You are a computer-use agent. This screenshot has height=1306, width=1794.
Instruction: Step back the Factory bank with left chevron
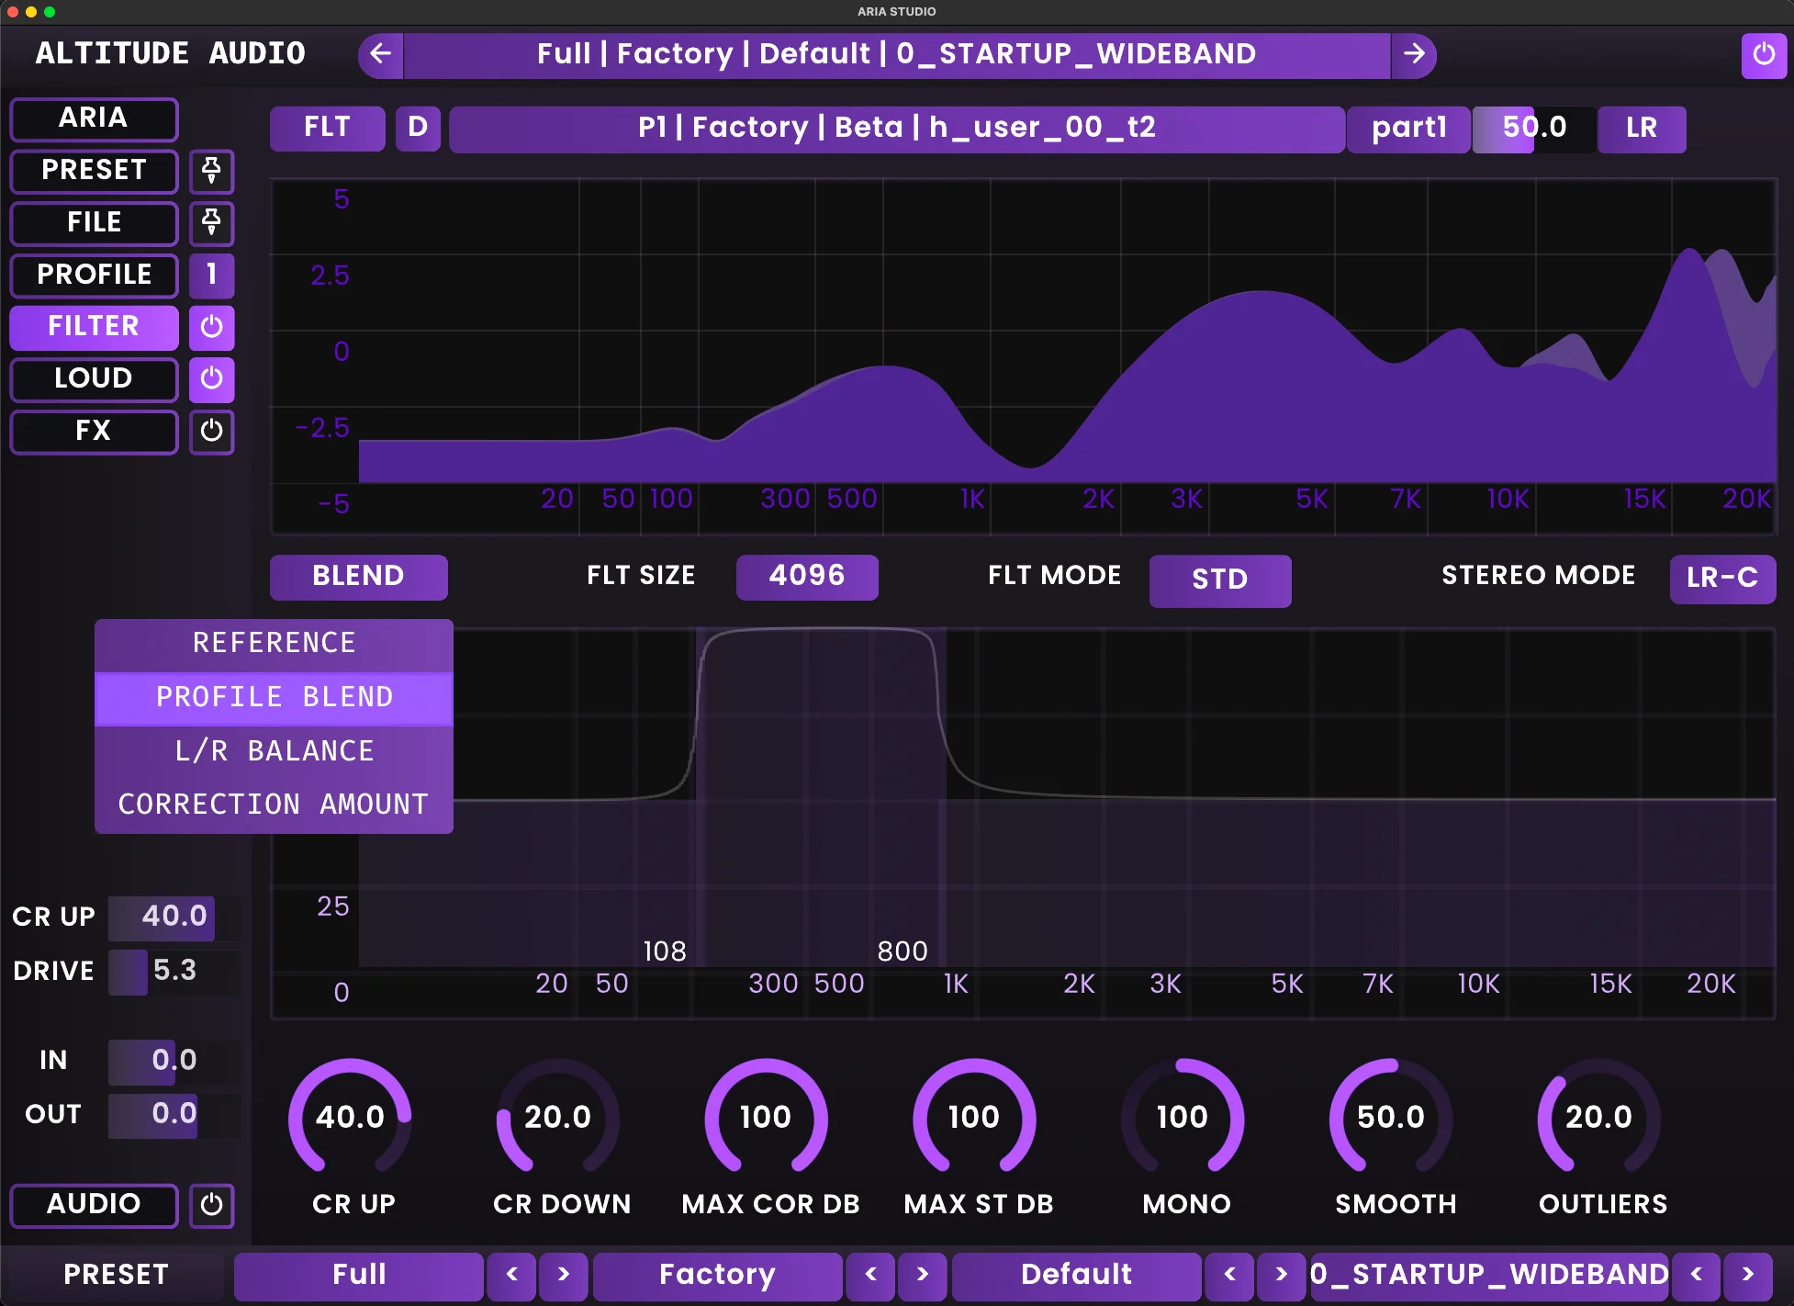pos(871,1276)
